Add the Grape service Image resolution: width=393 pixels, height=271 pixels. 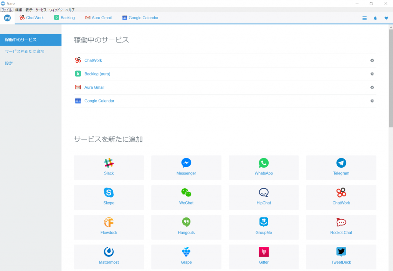click(x=186, y=257)
